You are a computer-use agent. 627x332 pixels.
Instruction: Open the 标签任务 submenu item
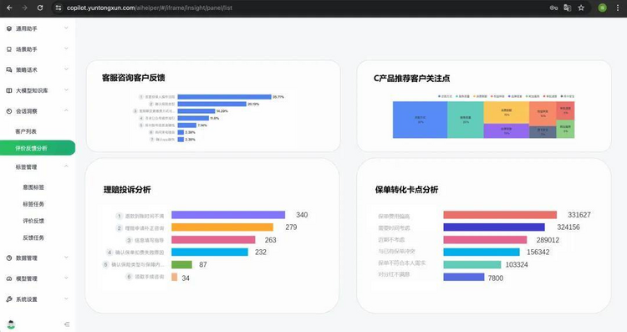point(33,204)
